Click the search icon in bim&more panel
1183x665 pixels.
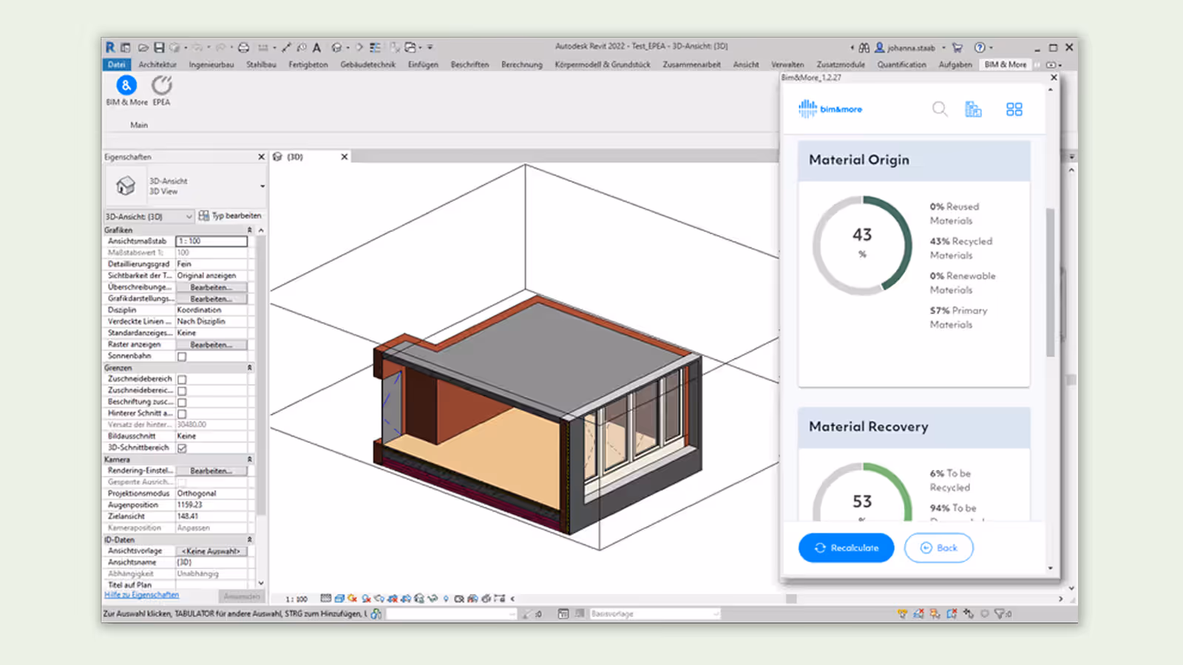940,109
